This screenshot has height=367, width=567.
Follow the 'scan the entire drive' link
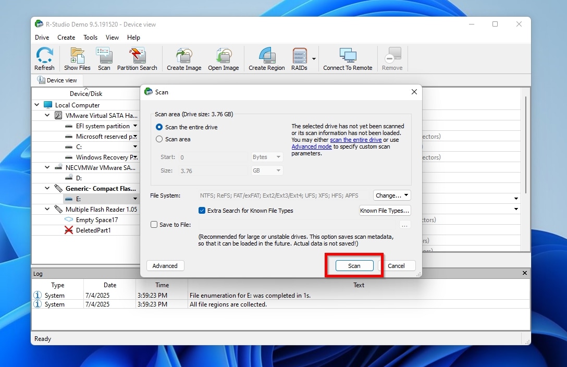pos(356,140)
